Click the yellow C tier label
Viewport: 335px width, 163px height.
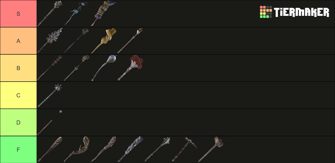click(19, 95)
